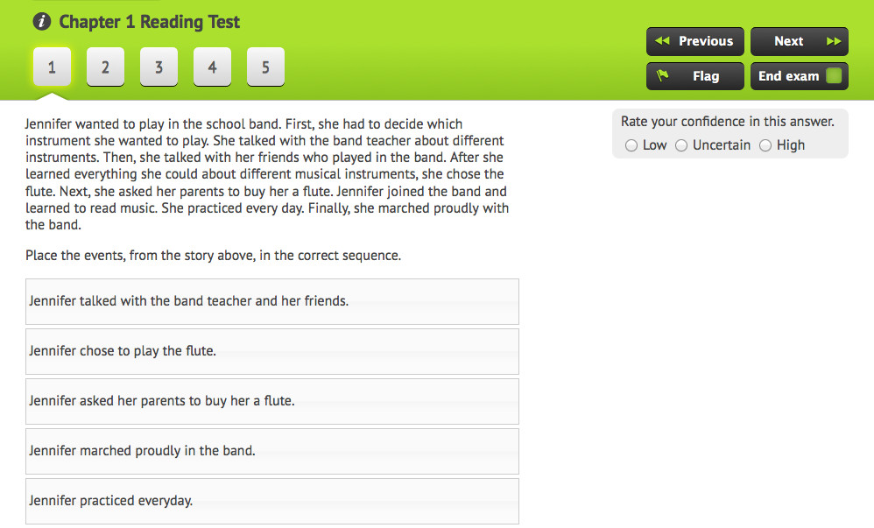Select Low confidence rating
The image size is (874, 528).
click(x=631, y=145)
